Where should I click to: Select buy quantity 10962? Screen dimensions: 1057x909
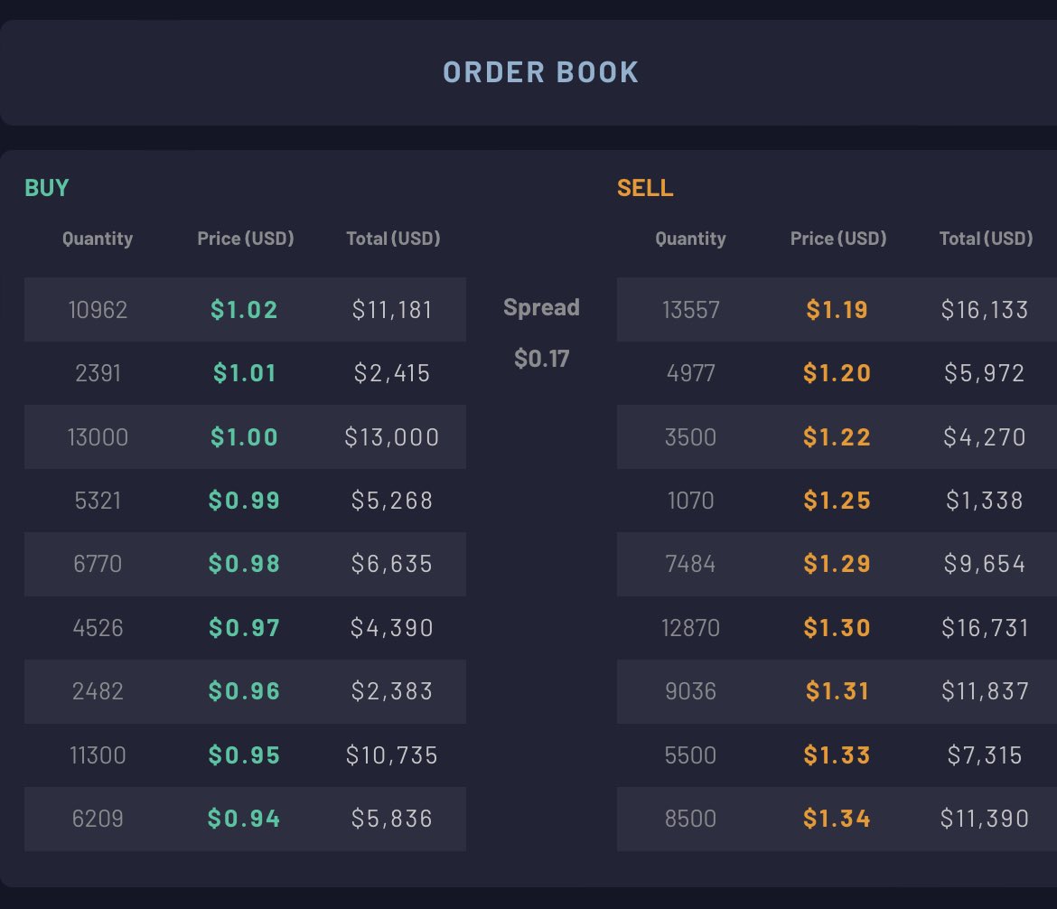(98, 310)
